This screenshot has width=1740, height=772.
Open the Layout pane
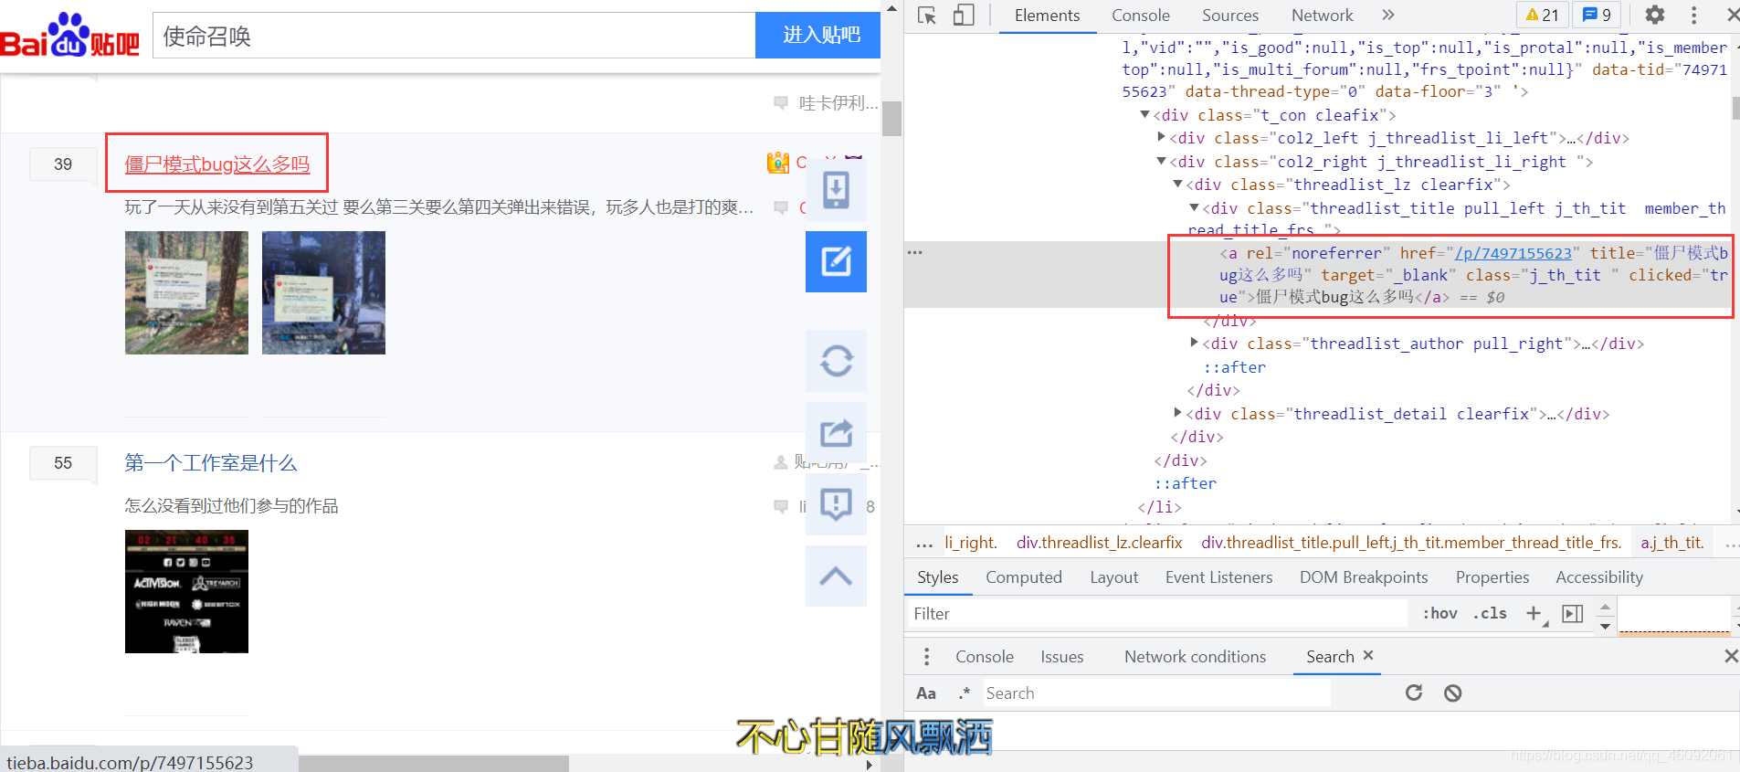click(x=1114, y=577)
